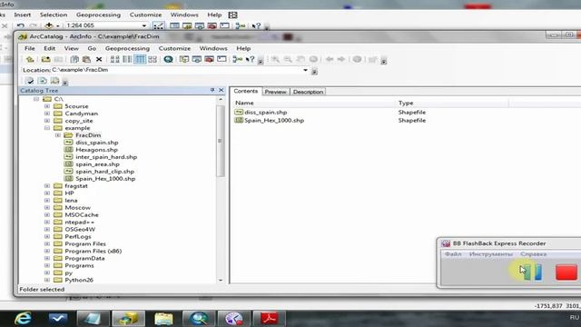The width and height of the screenshot is (581, 327).
Task: Click Editor toolbar icon in ArcMap
Action: pyautogui.click(x=158, y=25)
